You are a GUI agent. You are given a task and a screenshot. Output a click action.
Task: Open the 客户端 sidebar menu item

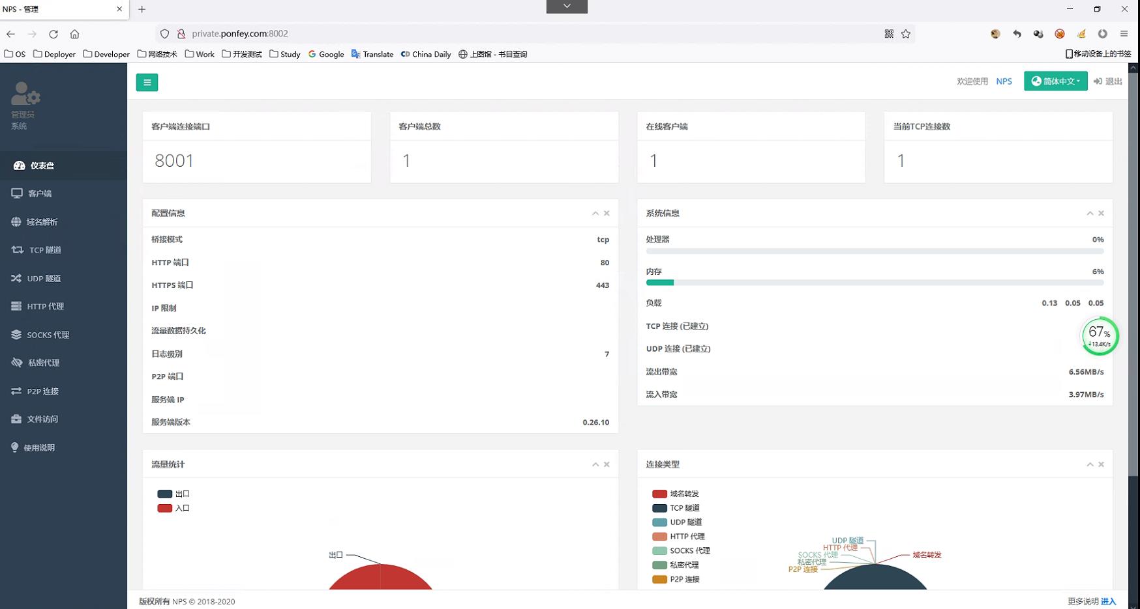coord(40,193)
